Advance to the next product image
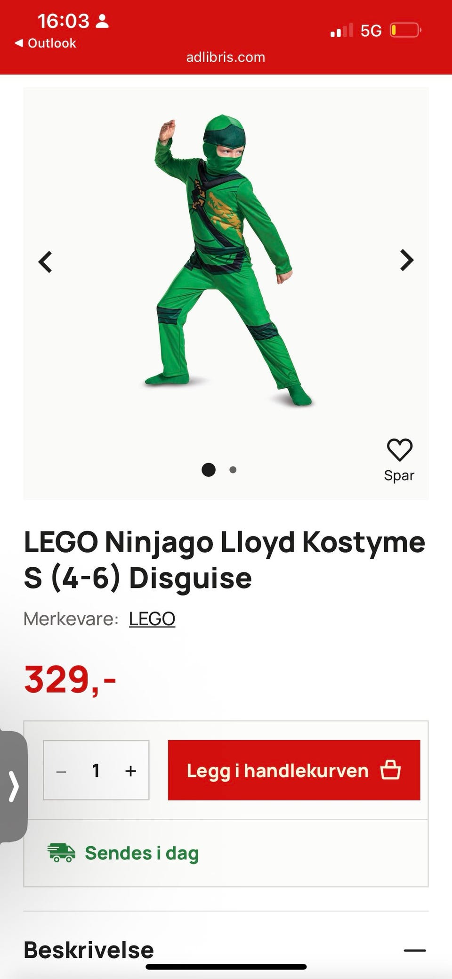 pyautogui.click(x=406, y=260)
